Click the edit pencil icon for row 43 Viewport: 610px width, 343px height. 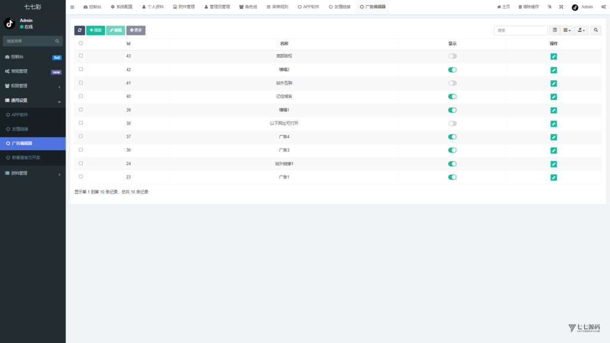553,57
